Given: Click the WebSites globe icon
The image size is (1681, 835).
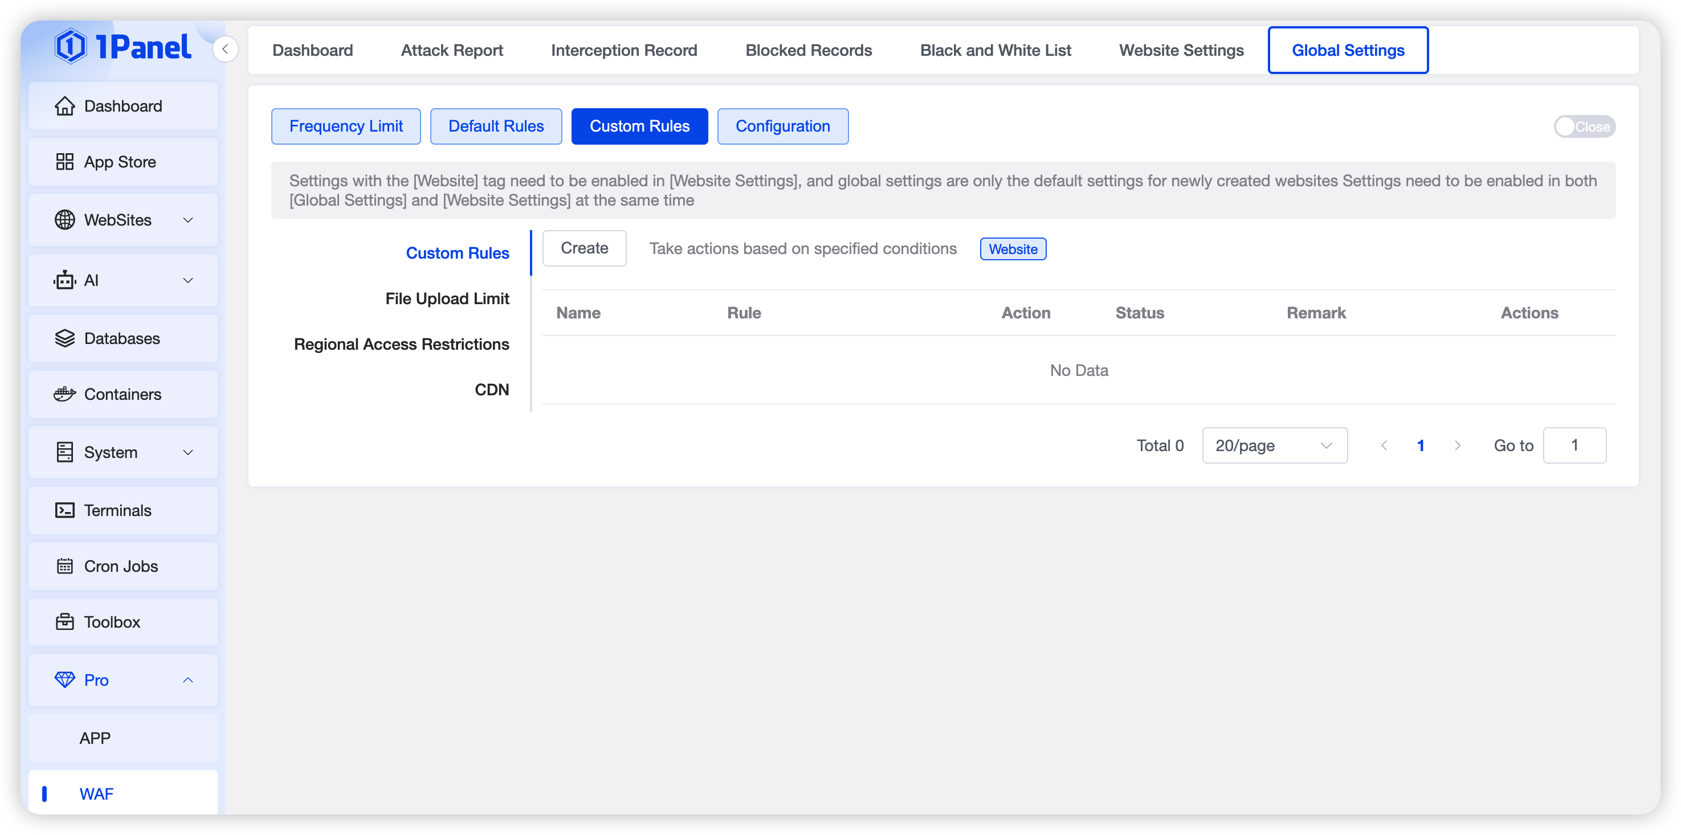Looking at the screenshot, I should (x=64, y=220).
